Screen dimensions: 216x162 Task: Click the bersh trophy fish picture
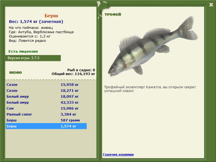pyautogui.click(x=153, y=46)
